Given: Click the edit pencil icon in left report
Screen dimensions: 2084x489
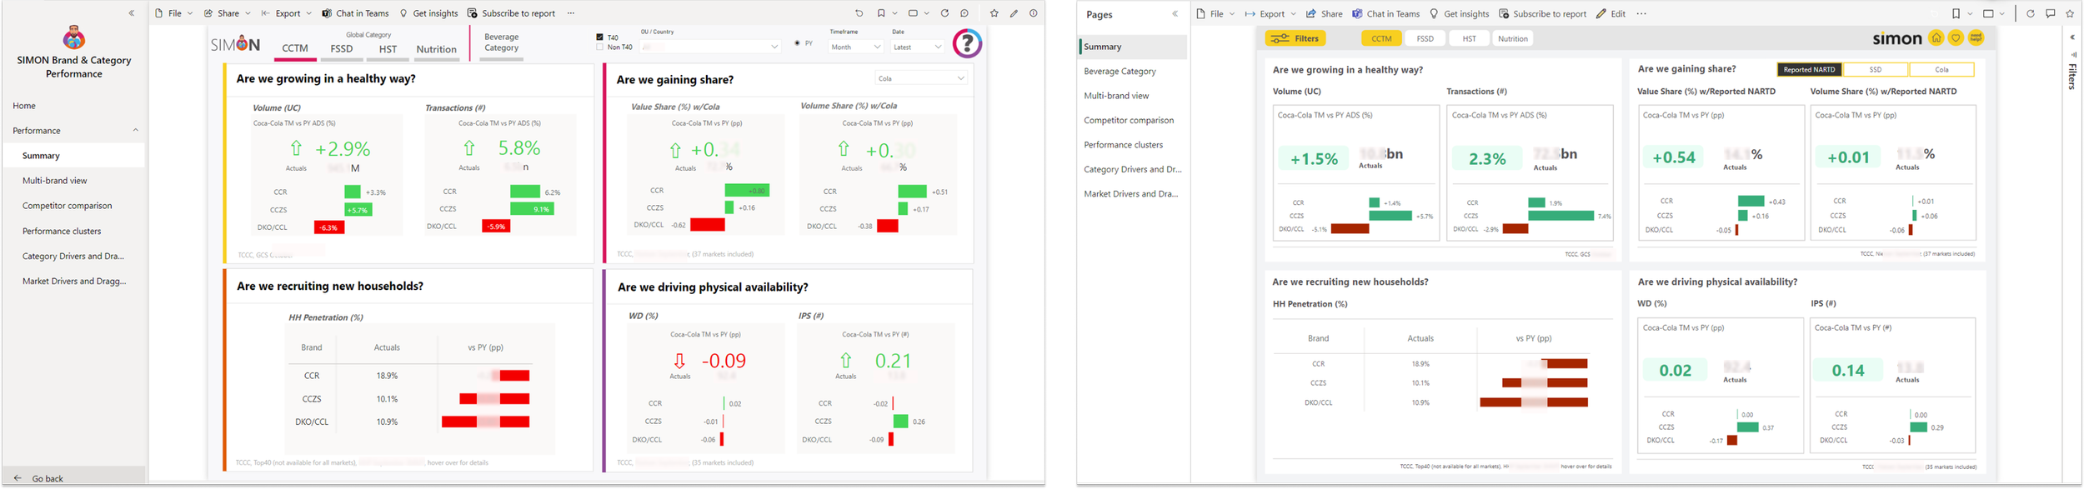Looking at the screenshot, I should point(1014,13).
